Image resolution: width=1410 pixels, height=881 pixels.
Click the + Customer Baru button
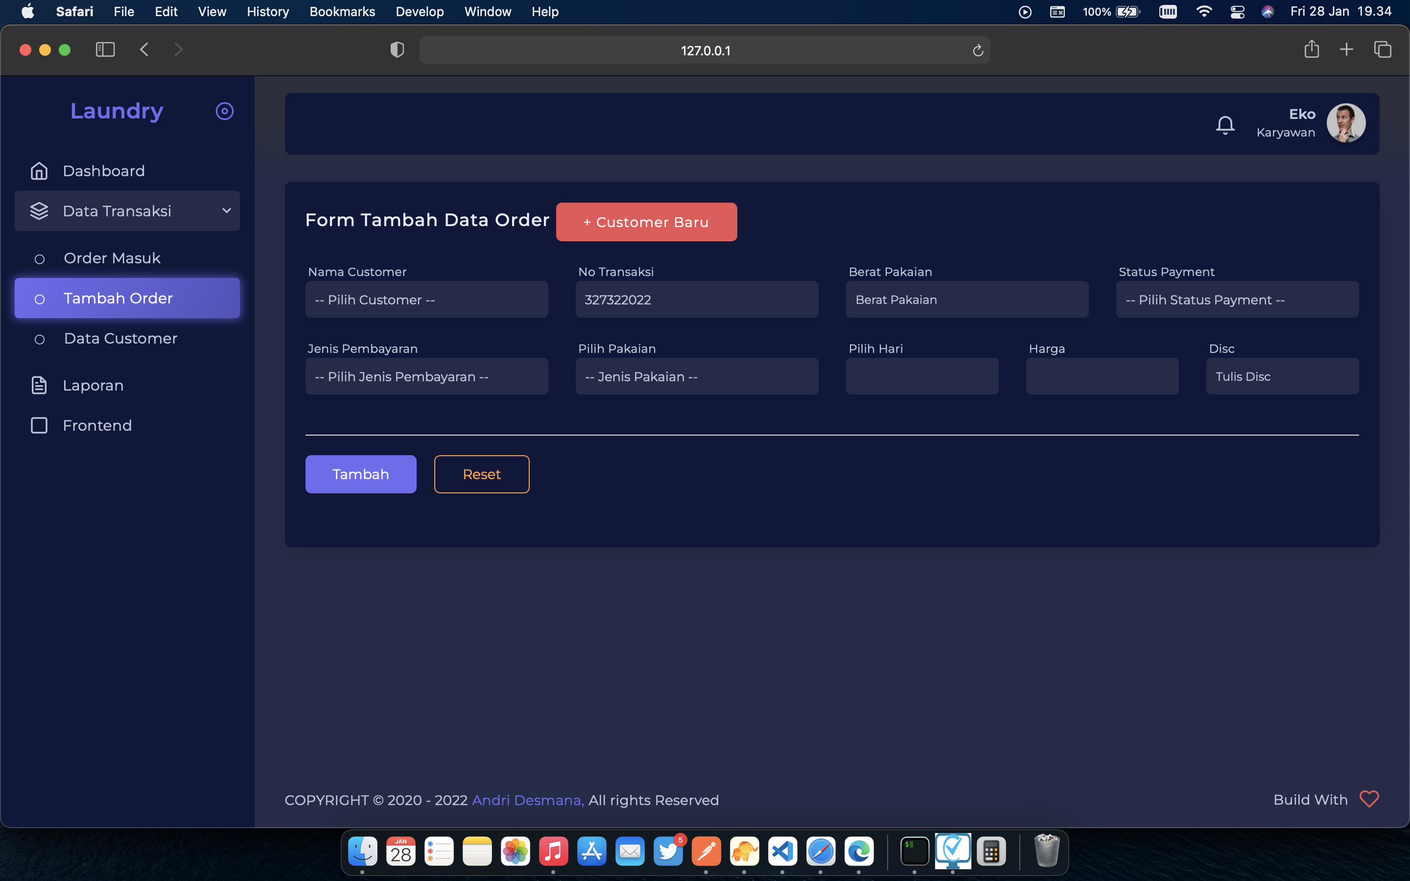coord(646,222)
